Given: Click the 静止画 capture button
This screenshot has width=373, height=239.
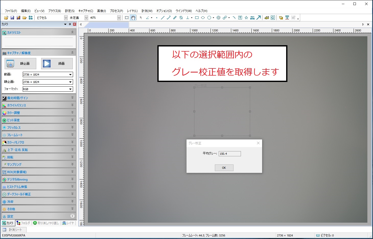Looking at the screenshot, I should pyautogui.click(x=20, y=63).
